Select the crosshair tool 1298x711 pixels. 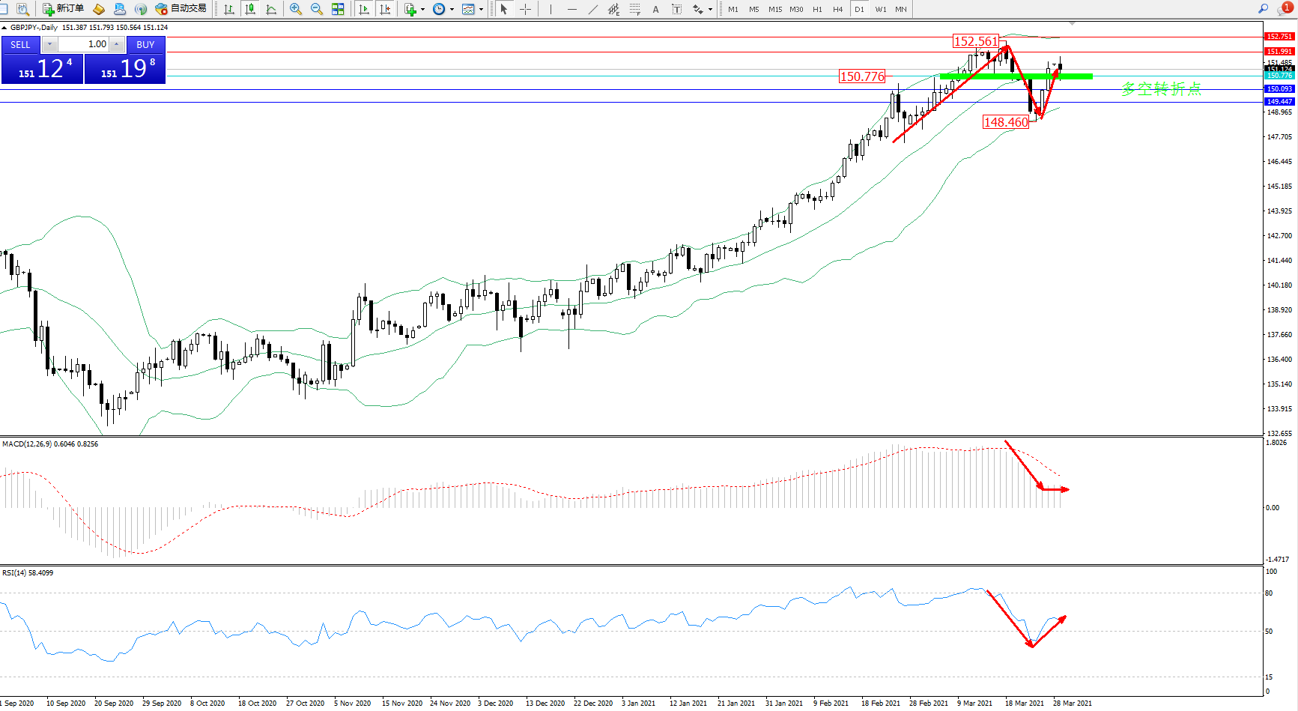[526, 9]
